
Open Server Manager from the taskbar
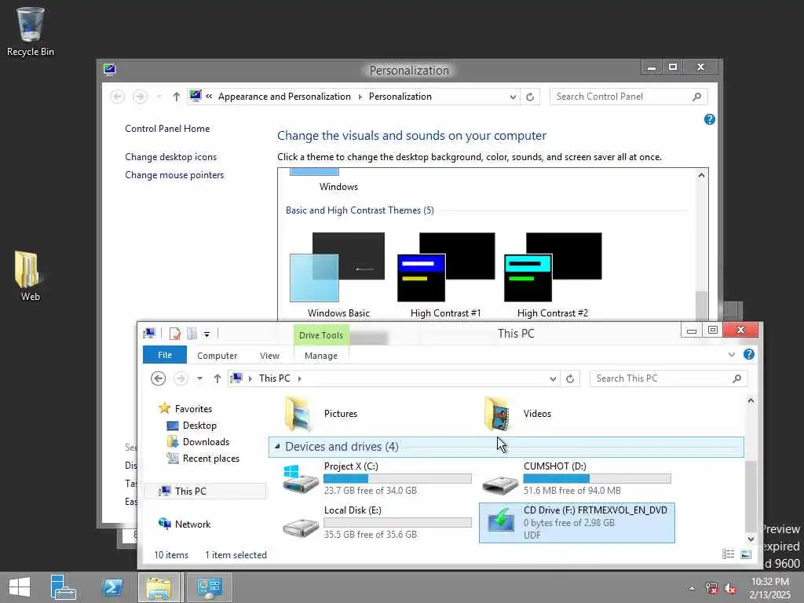[64, 587]
